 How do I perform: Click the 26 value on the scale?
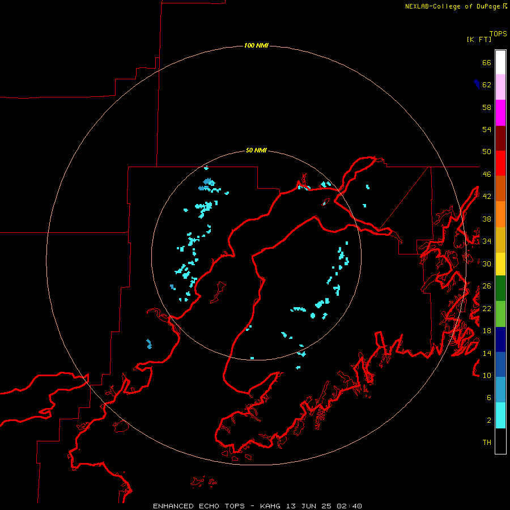click(x=487, y=286)
